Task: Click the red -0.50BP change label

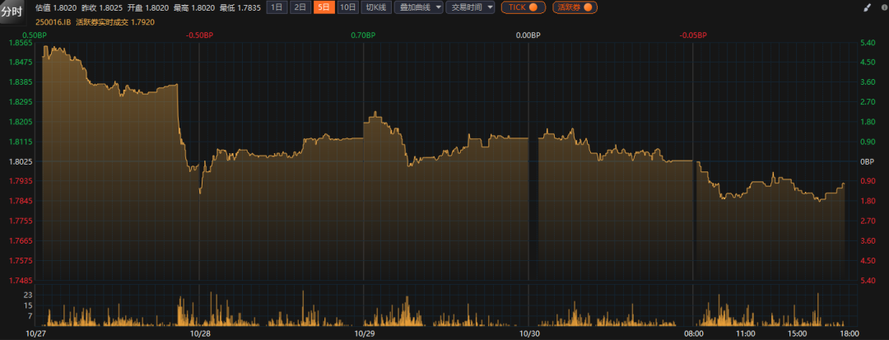Action: point(199,35)
